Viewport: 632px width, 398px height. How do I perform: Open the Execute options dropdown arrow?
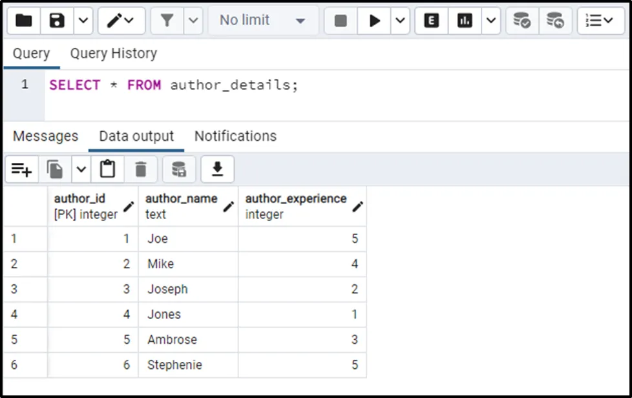(x=401, y=21)
